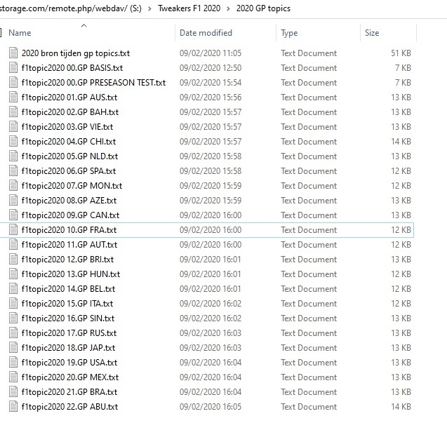Select file name f1topic2020 05.GP NLD.txt
This screenshot has width=447, height=423.
tap(69, 156)
